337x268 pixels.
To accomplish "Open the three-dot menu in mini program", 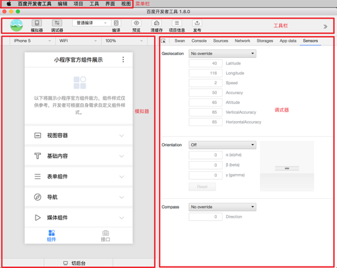I will point(123,60).
